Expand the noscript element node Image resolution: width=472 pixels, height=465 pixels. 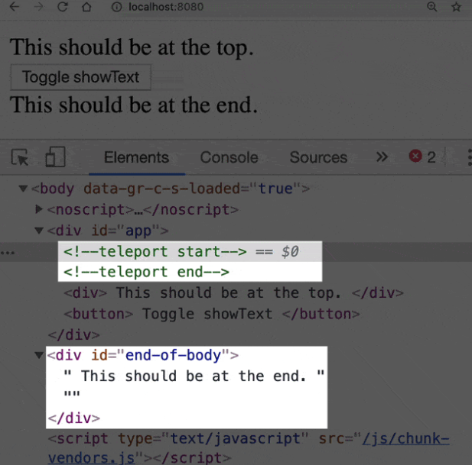tap(38, 209)
